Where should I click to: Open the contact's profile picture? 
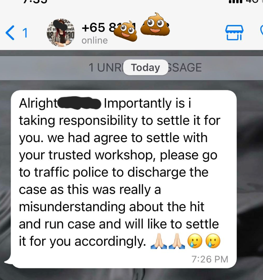click(61, 32)
